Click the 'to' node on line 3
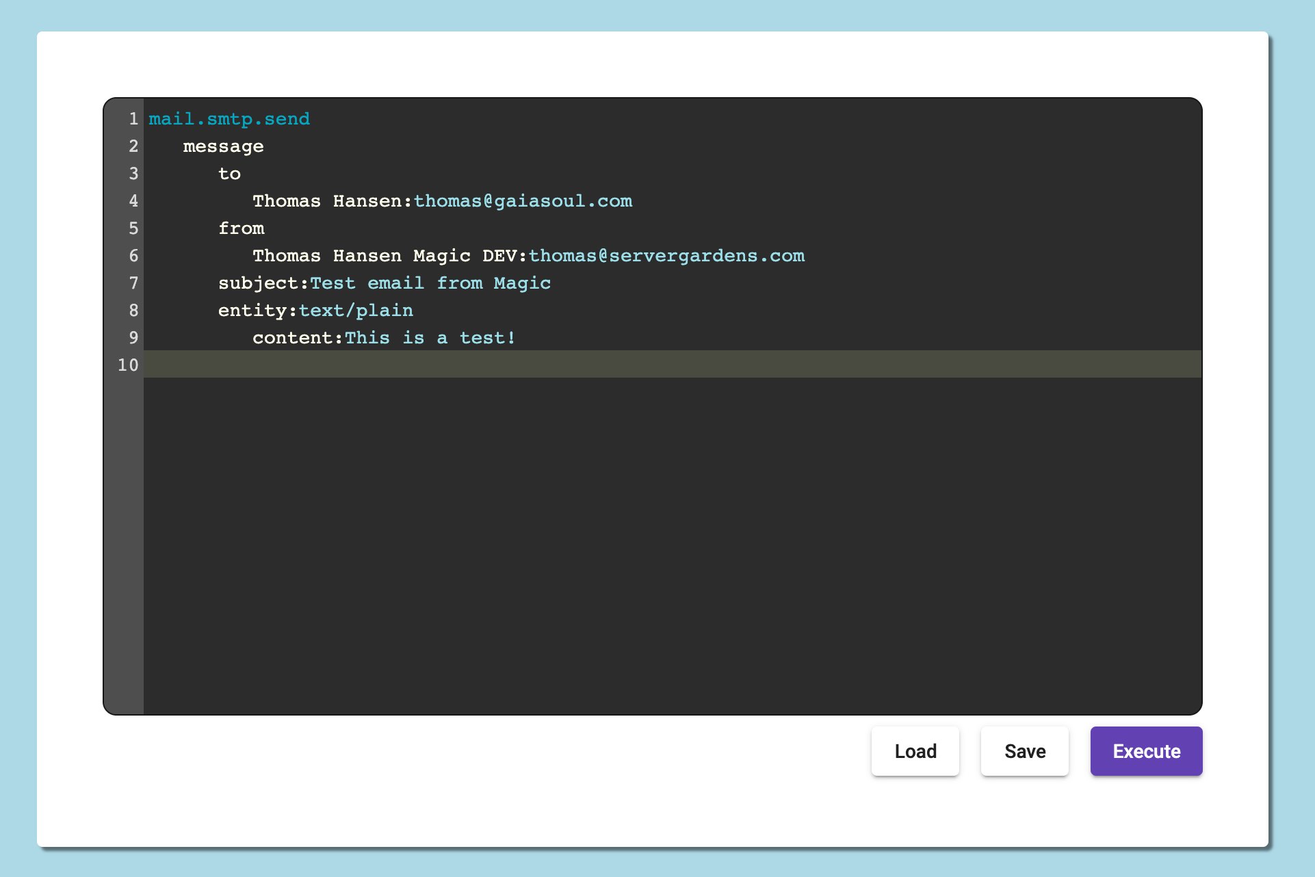This screenshot has width=1315, height=877. click(229, 174)
